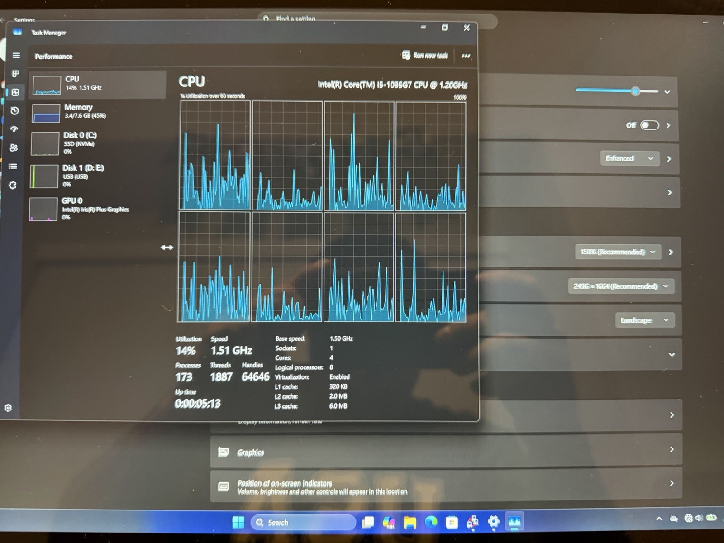Viewport: 724px width, 543px height.
Task: Open the Task Manager hamburger navigation menu
Action: pos(16,55)
